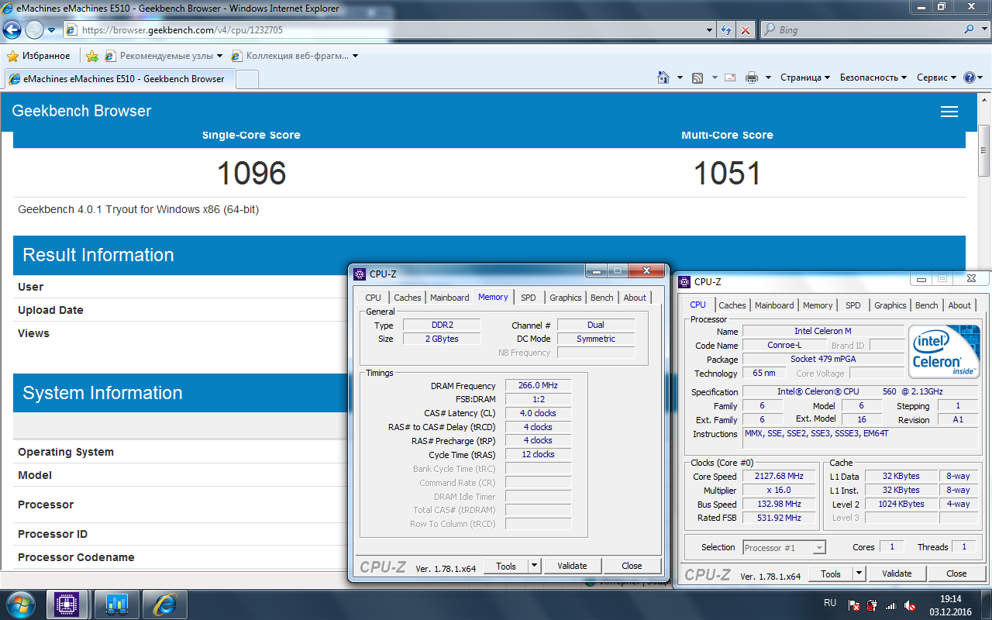Viewport: 992px width, 620px height.
Task: Expand the address bar URL dropdown arrow
Action: [710, 30]
